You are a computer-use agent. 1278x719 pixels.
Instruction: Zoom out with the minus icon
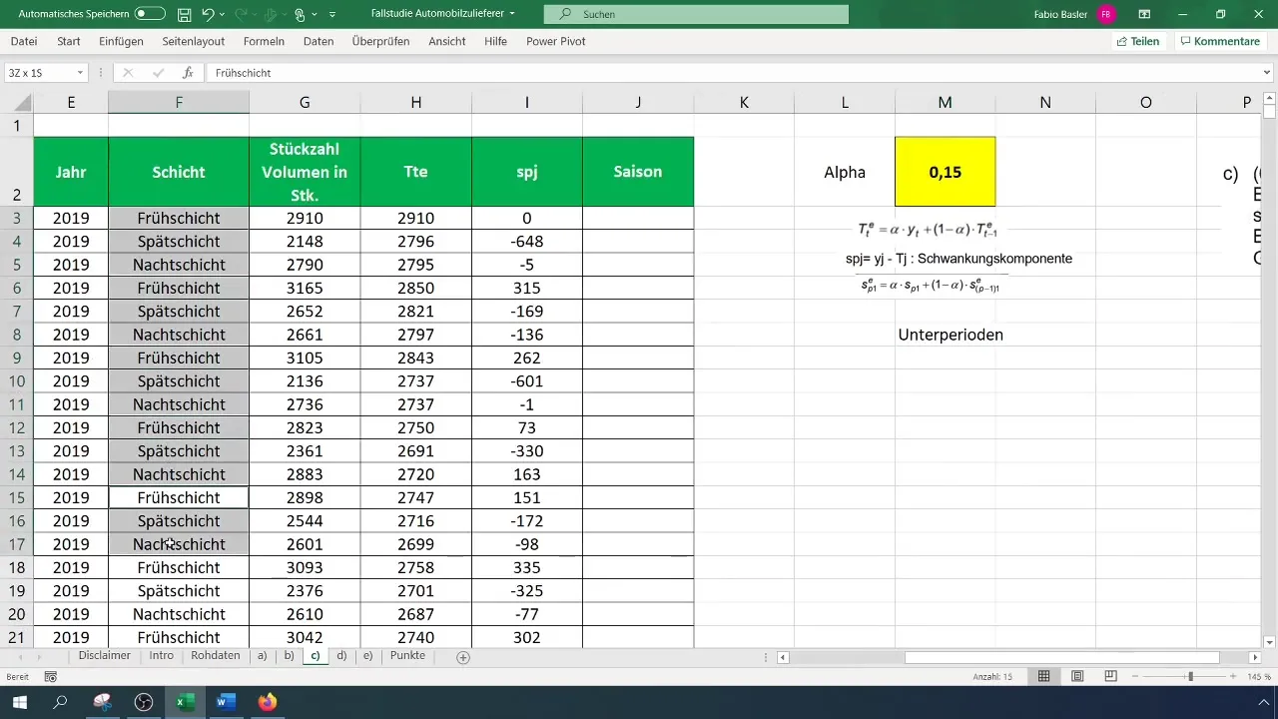coord(1136,676)
